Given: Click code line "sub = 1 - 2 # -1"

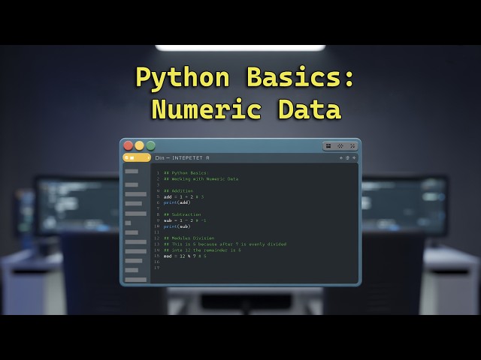Looking at the screenshot, I should pyautogui.click(x=185, y=220).
